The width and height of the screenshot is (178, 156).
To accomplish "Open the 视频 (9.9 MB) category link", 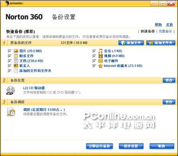I will 114,56.
